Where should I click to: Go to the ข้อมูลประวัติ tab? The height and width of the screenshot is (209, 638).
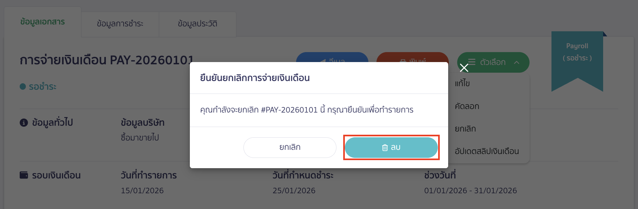coord(197,24)
